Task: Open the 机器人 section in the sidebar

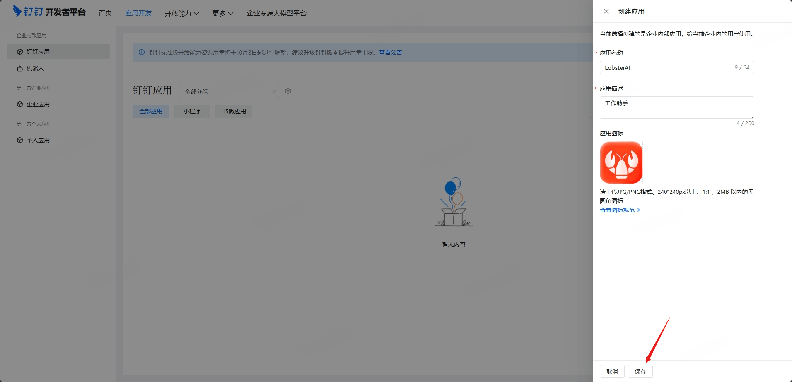Action: coord(34,68)
